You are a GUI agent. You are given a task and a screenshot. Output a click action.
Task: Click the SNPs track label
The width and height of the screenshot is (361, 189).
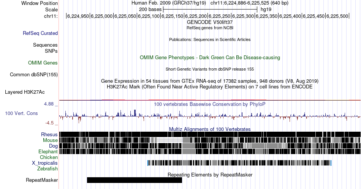pos(51,51)
